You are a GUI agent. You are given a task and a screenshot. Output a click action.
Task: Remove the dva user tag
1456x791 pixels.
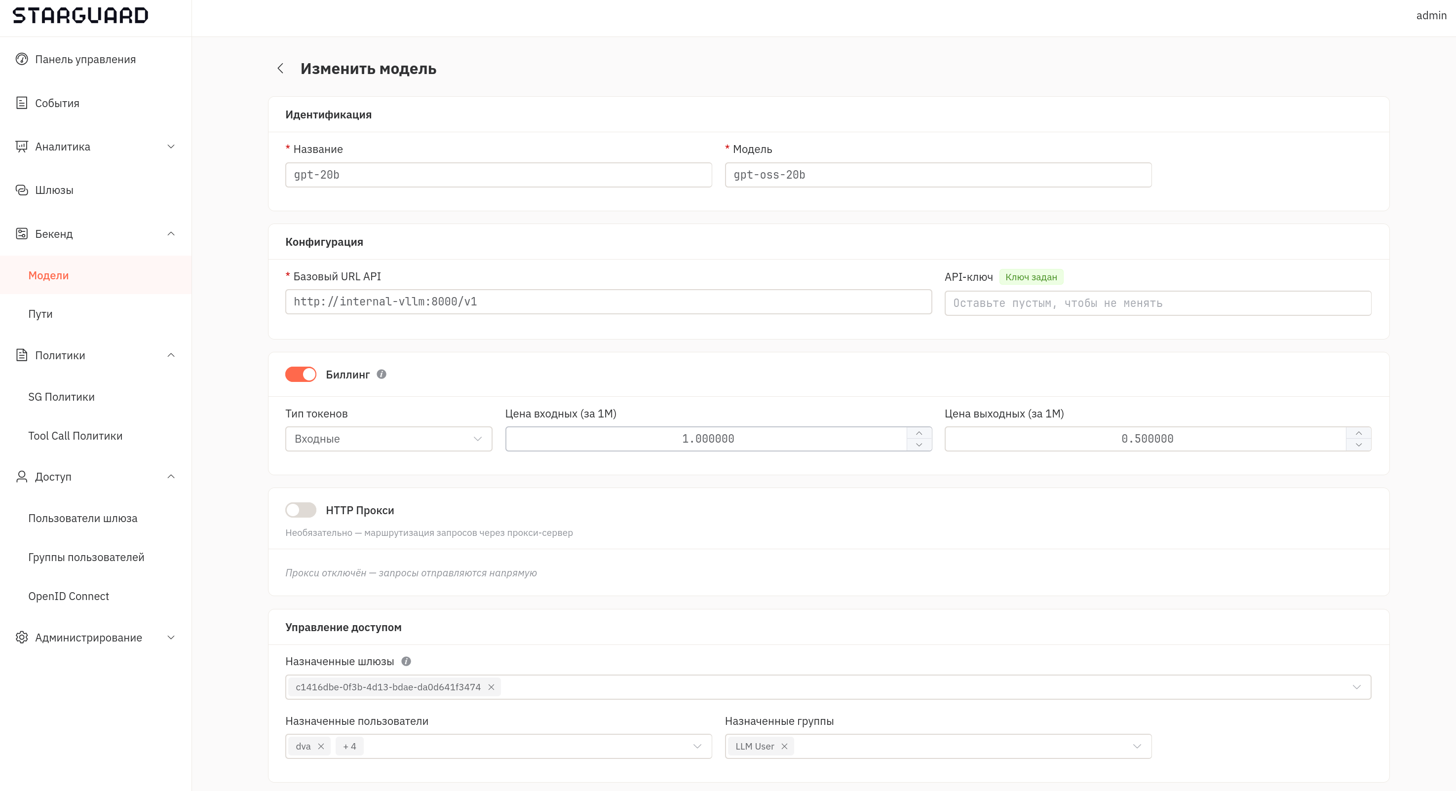[321, 747]
